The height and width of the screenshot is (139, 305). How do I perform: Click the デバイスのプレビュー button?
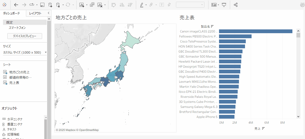coord(25,36)
